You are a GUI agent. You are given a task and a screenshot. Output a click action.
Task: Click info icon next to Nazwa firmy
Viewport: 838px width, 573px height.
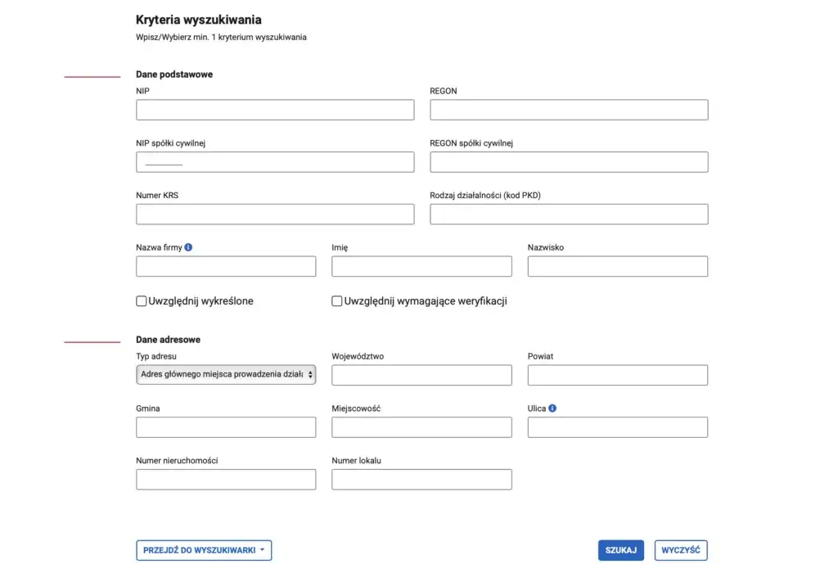[189, 247]
